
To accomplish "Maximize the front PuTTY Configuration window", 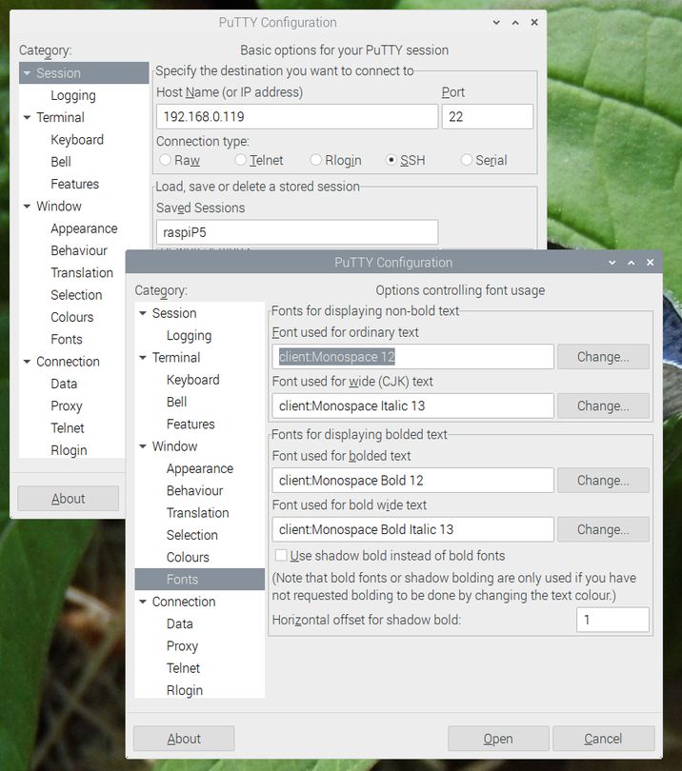I will pos(632,263).
